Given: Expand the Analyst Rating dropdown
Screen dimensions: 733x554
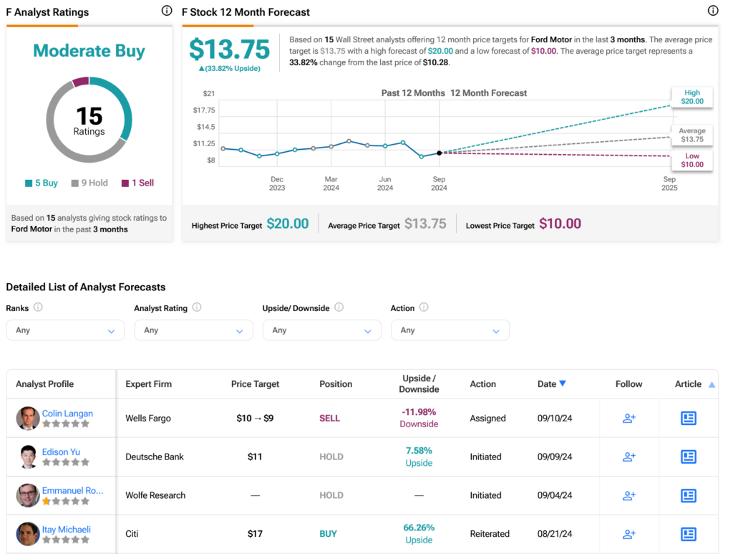Looking at the screenshot, I should [x=193, y=330].
